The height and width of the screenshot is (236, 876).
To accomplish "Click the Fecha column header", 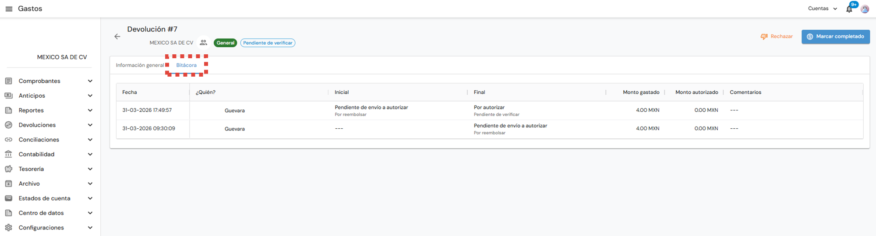I will click(x=130, y=92).
